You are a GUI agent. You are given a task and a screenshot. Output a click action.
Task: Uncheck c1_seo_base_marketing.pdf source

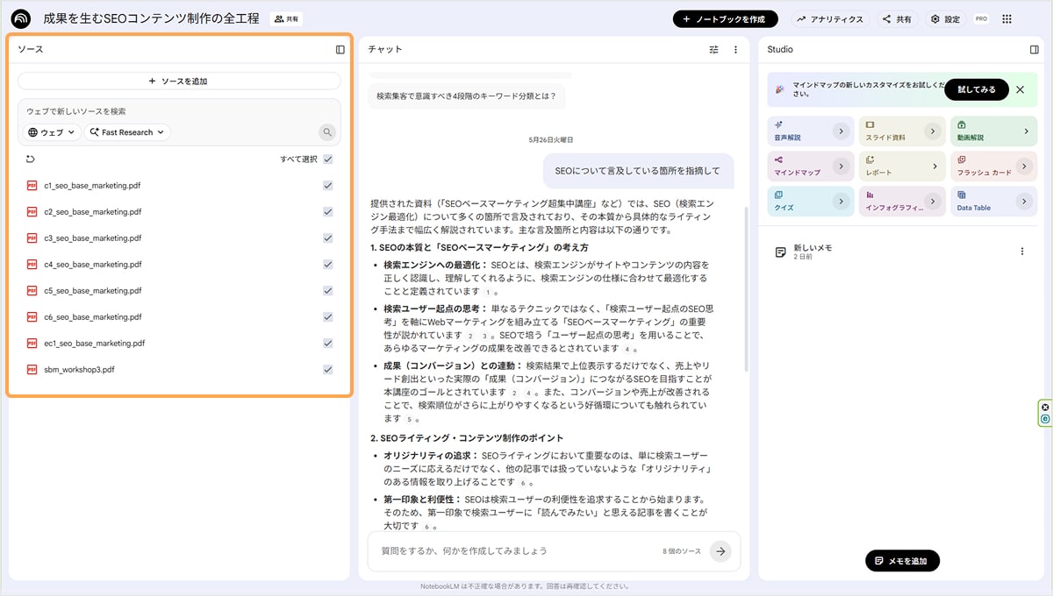[327, 186]
